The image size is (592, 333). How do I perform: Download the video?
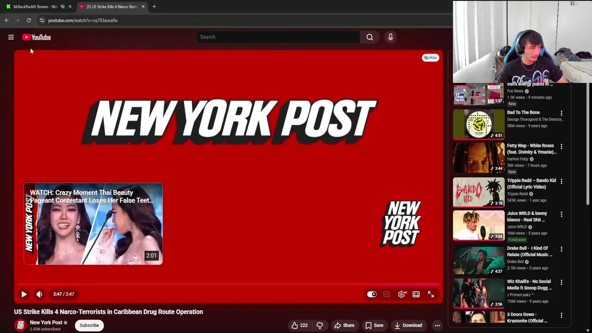tap(408, 326)
